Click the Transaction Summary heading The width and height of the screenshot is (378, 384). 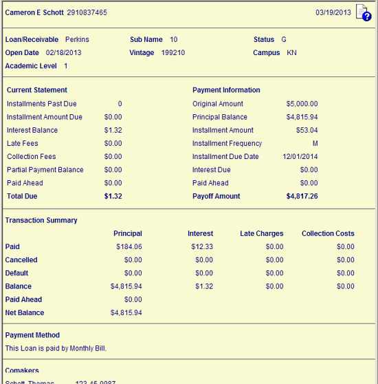click(x=41, y=220)
